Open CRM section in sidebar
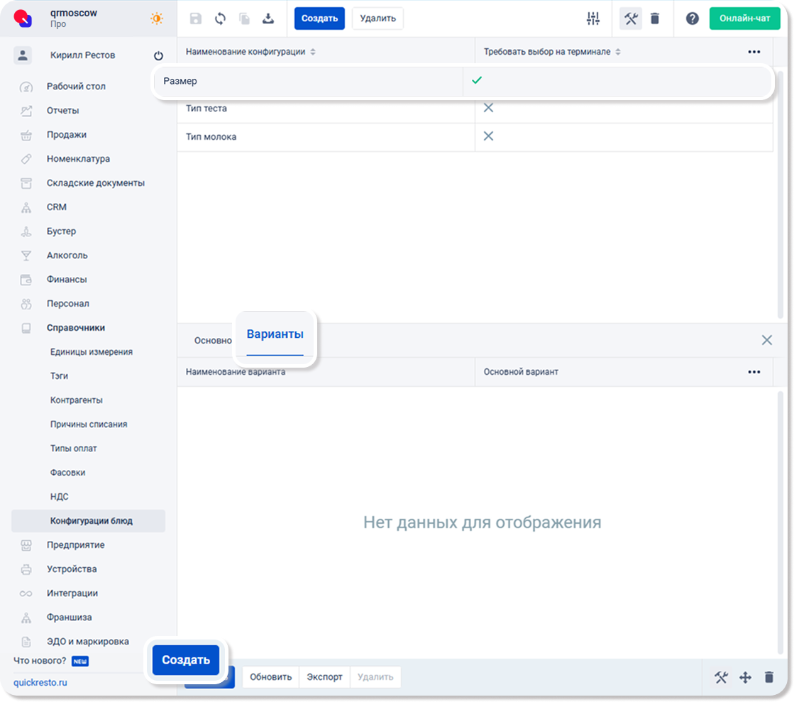 pyautogui.click(x=56, y=207)
